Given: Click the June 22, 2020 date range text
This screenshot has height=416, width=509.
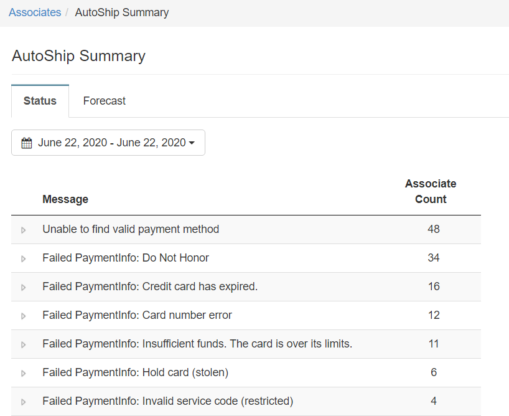Looking at the screenshot, I should [x=111, y=143].
